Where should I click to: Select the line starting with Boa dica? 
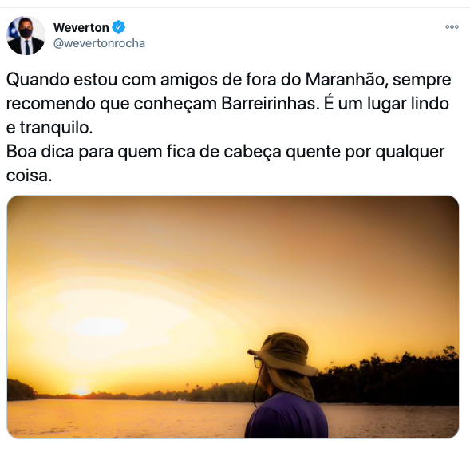[225, 152]
